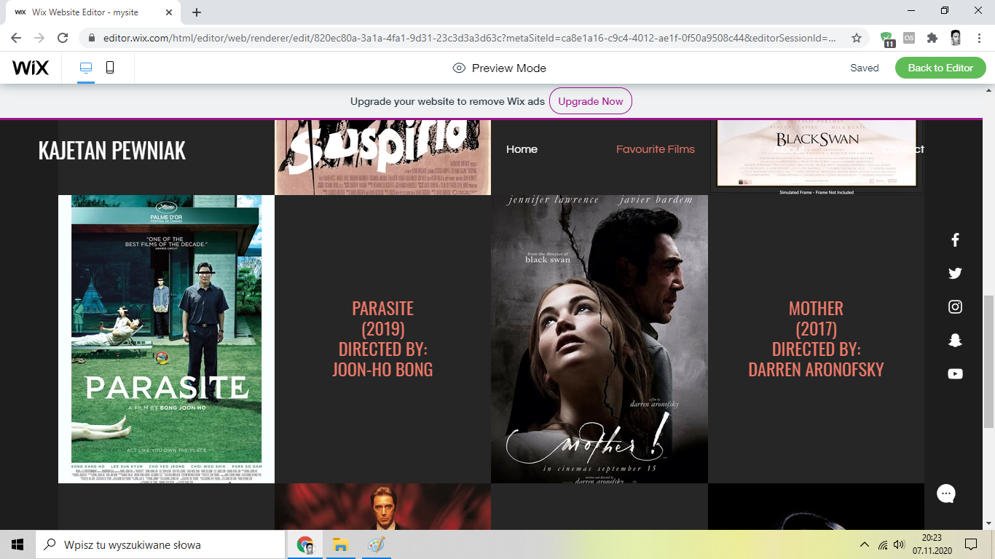The image size is (995, 559).
Task: Open the Snapchat social icon
Action: coord(955,341)
